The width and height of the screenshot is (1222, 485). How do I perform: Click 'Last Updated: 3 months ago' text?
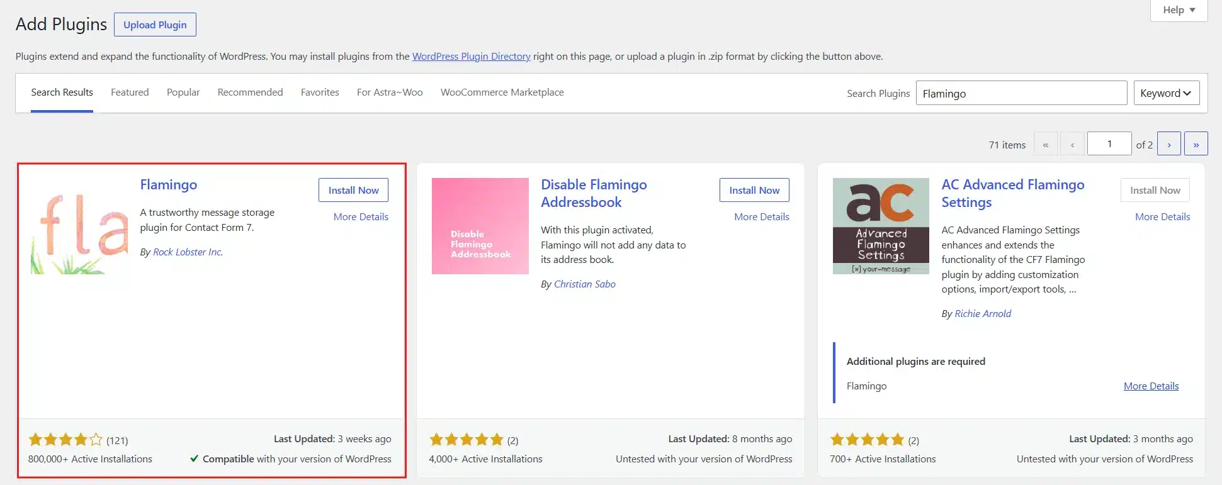pos(1131,439)
